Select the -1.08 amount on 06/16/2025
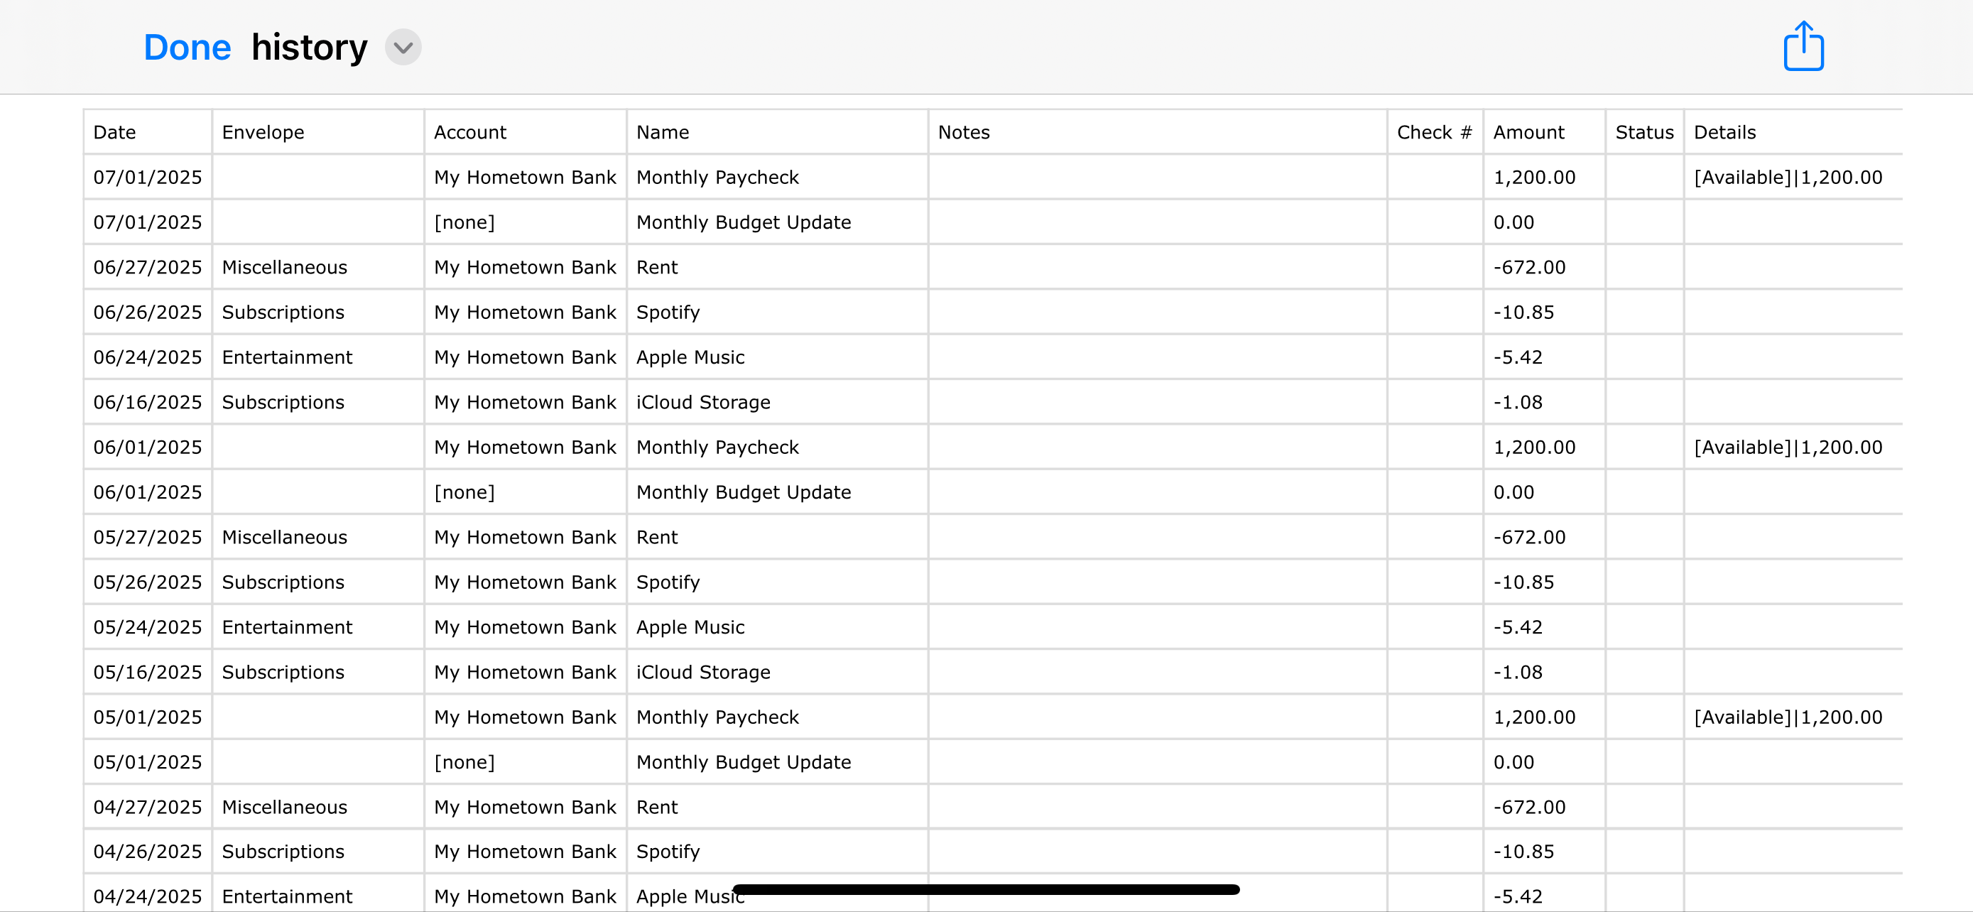The height and width of the screenshot is (912, 1973). point(1518,403)
